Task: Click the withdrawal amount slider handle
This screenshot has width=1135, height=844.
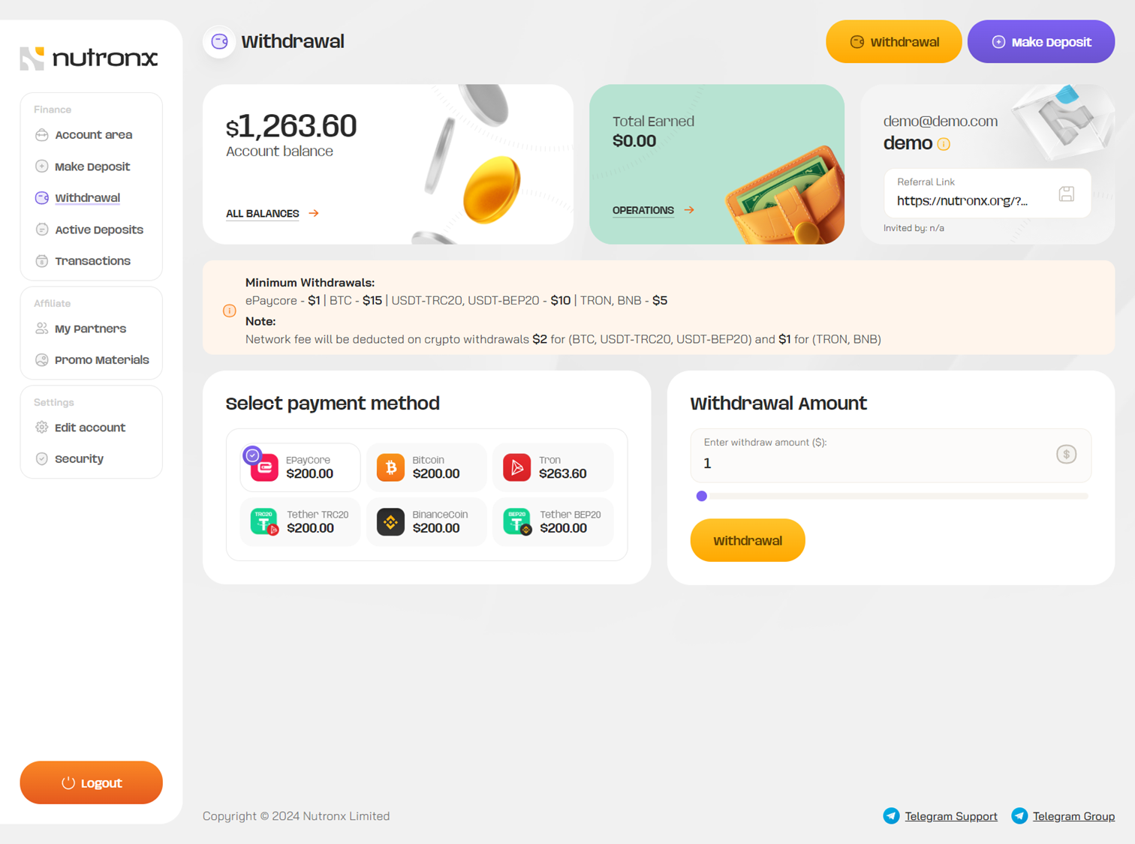Action: pyautogui.click(x=702, y=496)
